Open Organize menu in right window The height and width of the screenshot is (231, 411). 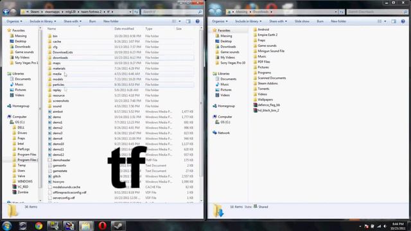tap(220, 21)
